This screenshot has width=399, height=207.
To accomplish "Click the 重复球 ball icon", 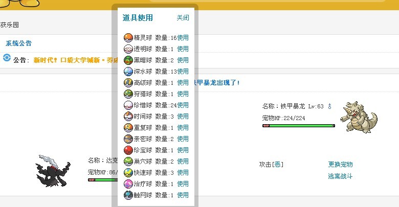I will [128, 127].
